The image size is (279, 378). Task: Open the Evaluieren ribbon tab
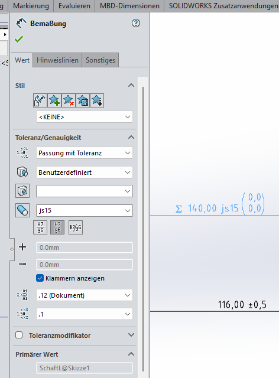pyautogui.click(x=74, y=6)
